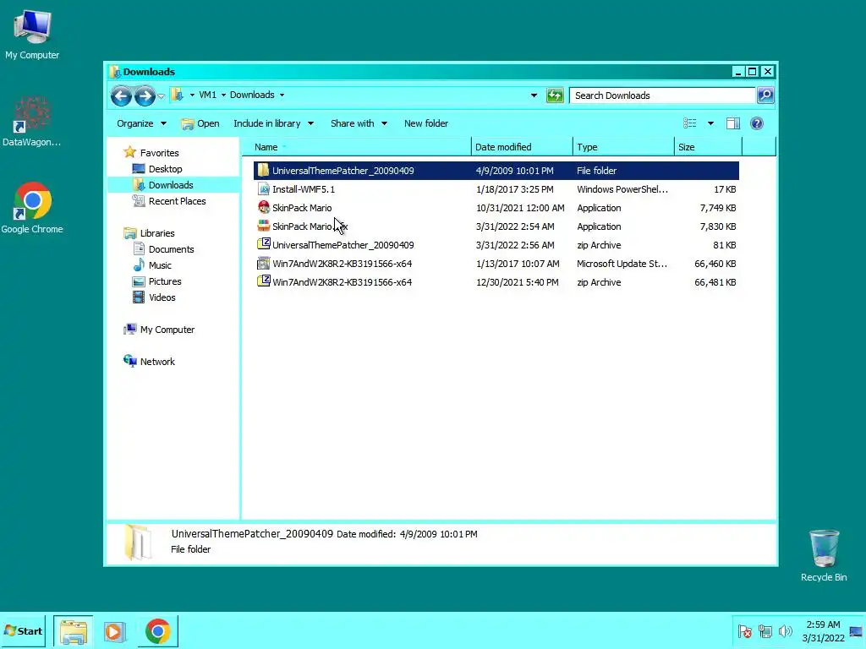The height and width of the screenshot is (649, 866).
Task: Sort by Date modified column
Action: coord(523,147)
